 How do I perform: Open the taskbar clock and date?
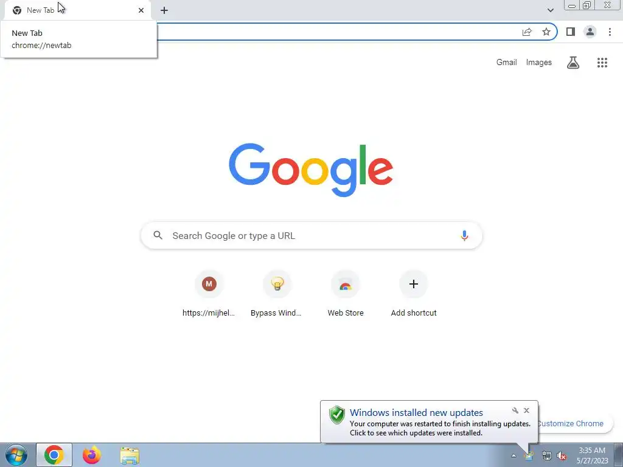(592, 455)
